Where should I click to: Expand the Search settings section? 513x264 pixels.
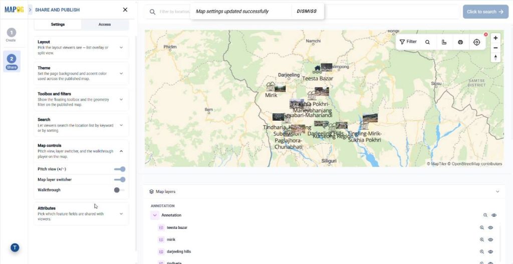[82, 125]
